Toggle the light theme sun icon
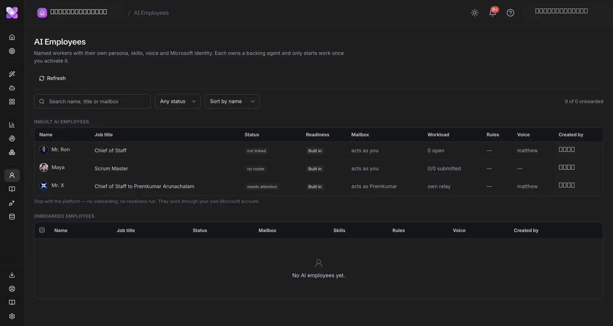613x326 pixels. click(475, 13)
